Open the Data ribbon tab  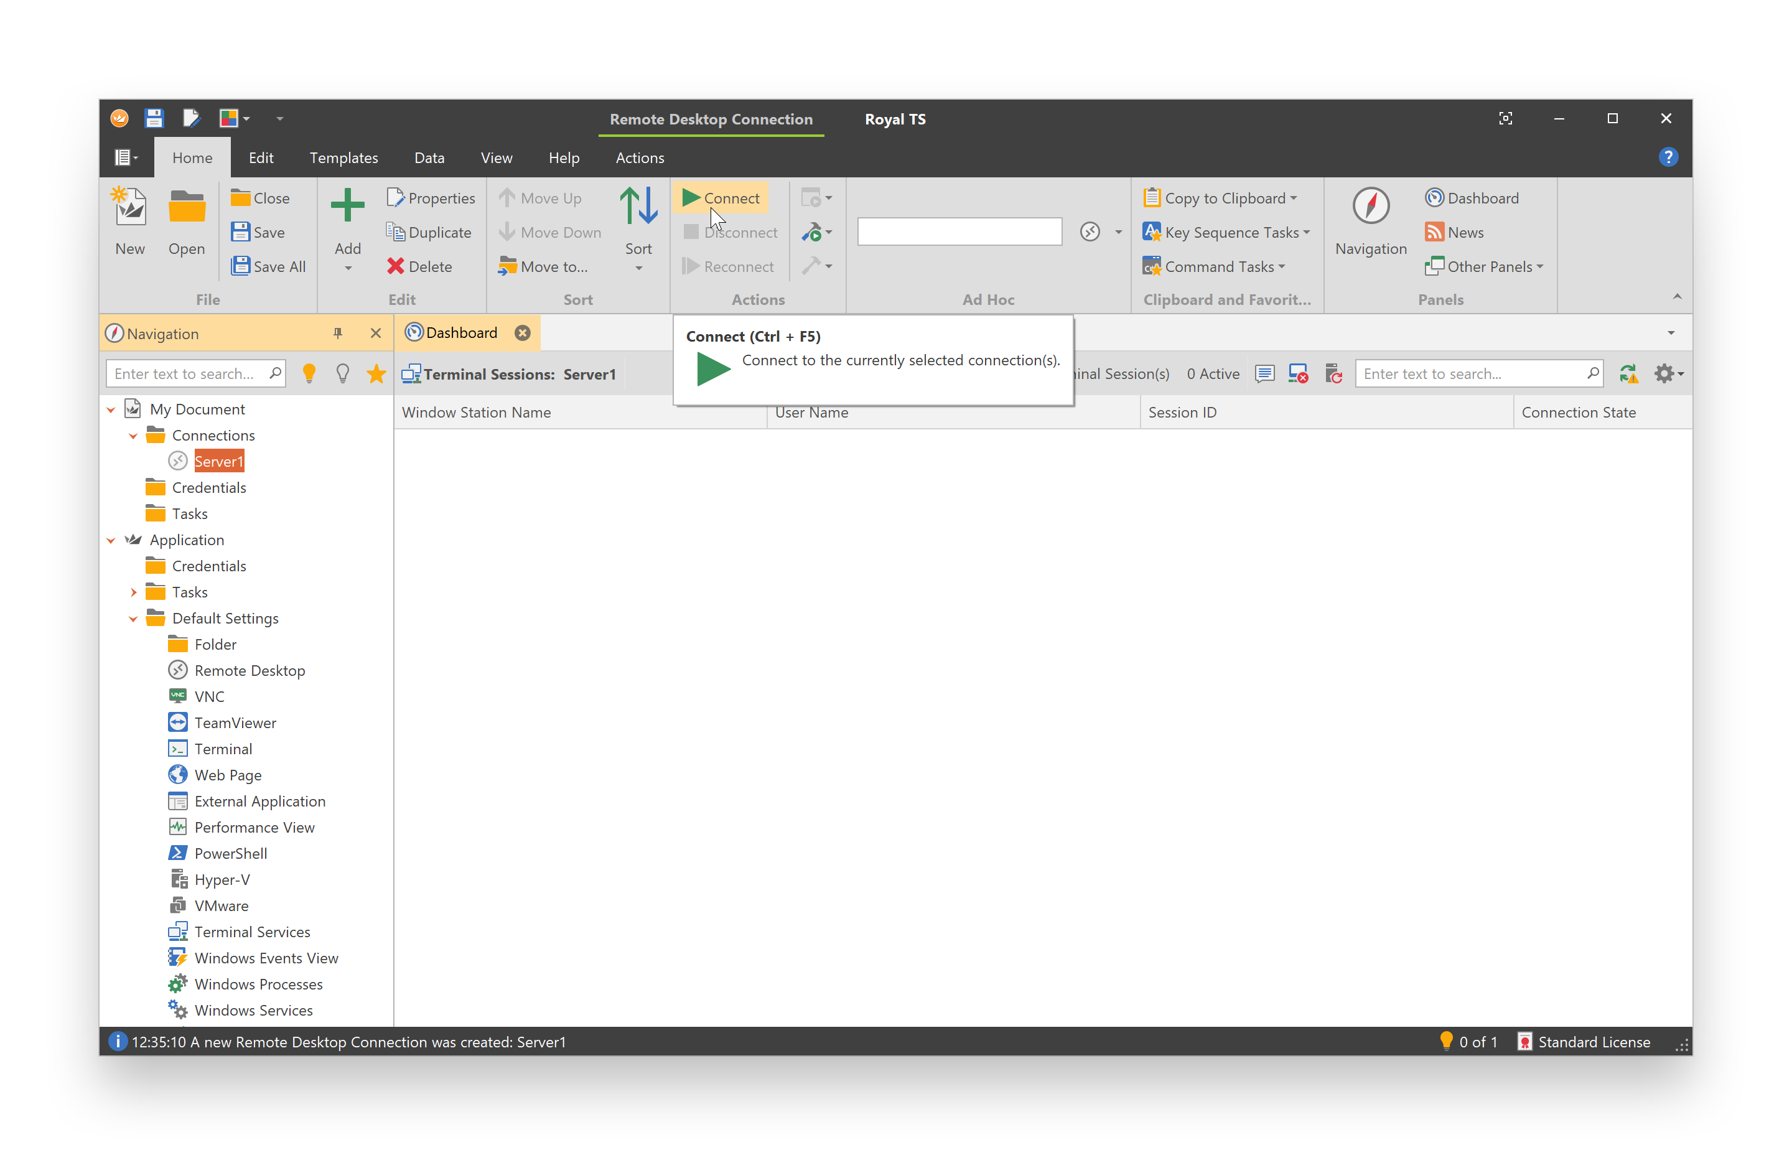click(x=429, y=157)
